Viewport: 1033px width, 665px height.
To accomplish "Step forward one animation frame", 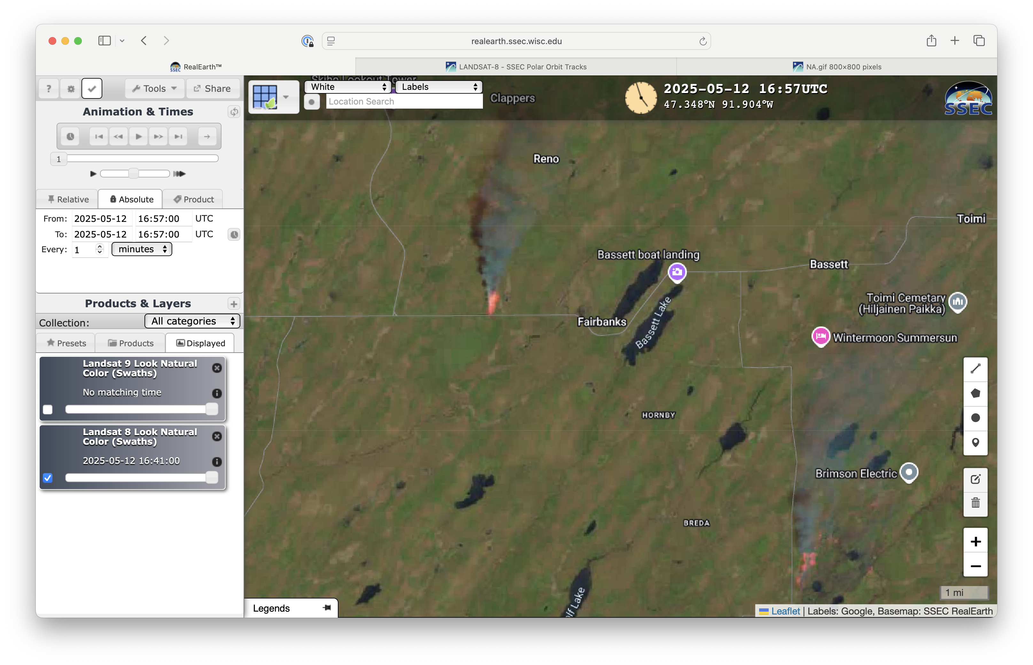I will click(159, 137).
